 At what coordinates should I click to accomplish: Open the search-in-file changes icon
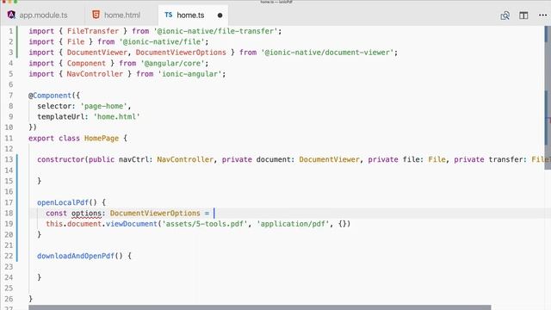[505, 15]
